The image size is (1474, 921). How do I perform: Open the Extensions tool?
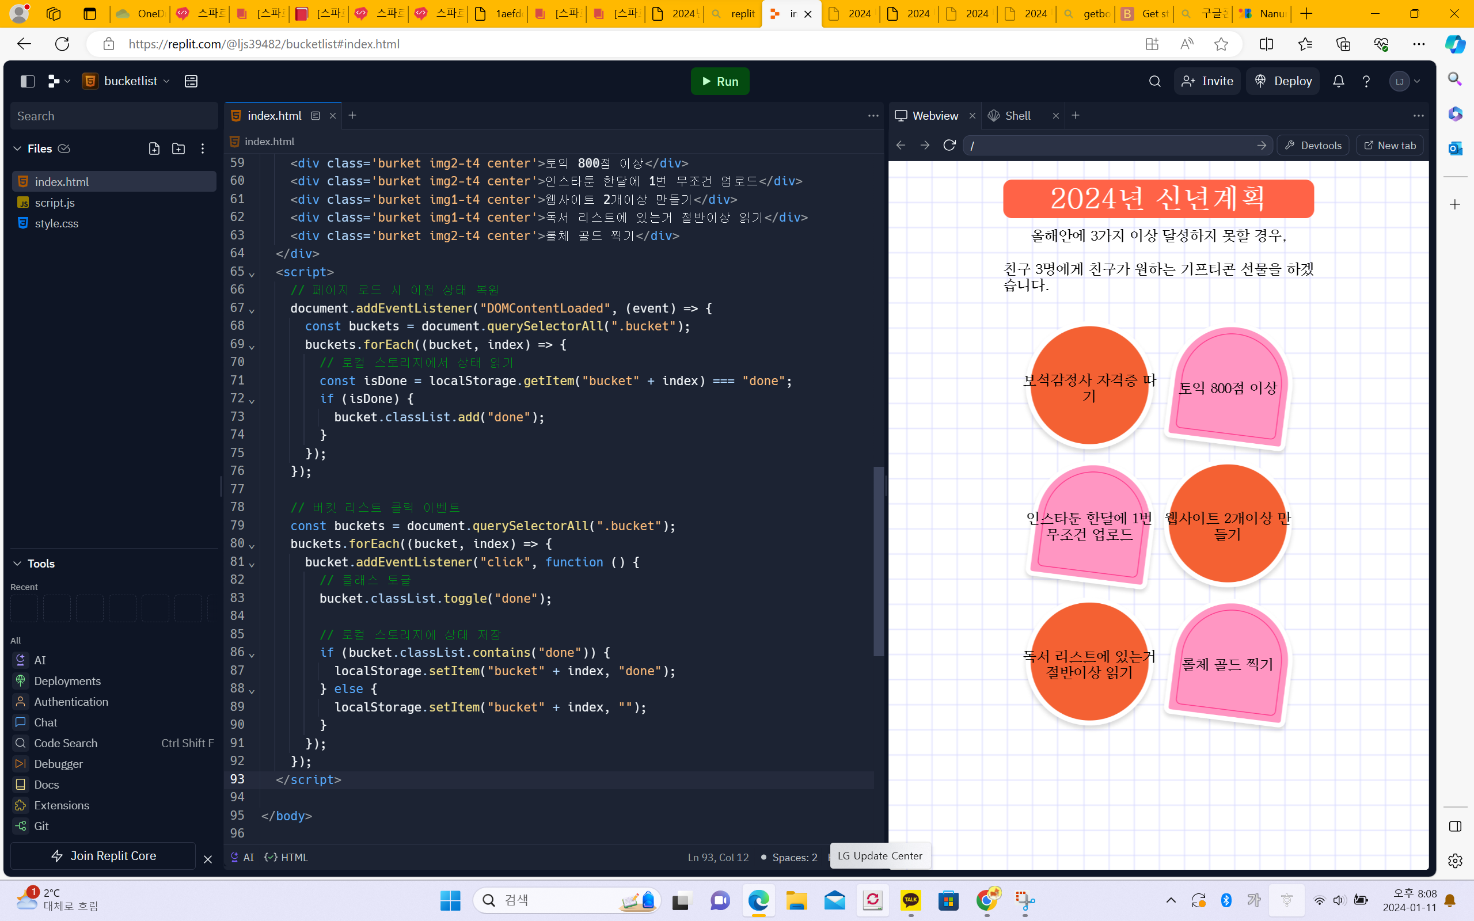(x=114, y=805)
